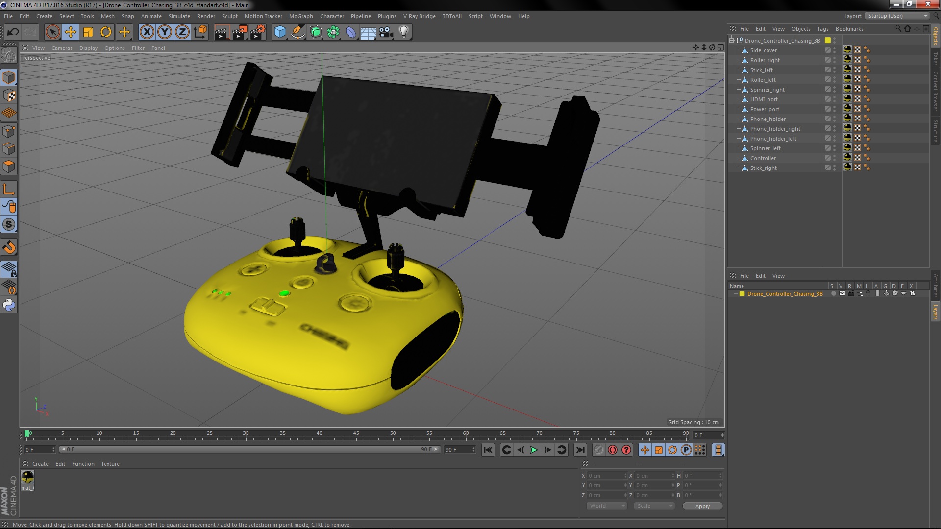Toggle Snap in left palette

[9, 225]
